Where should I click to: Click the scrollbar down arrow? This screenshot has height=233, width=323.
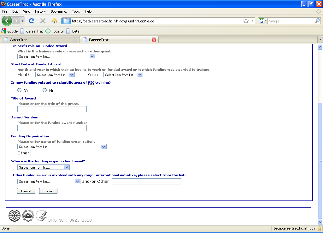coord(320,222)
